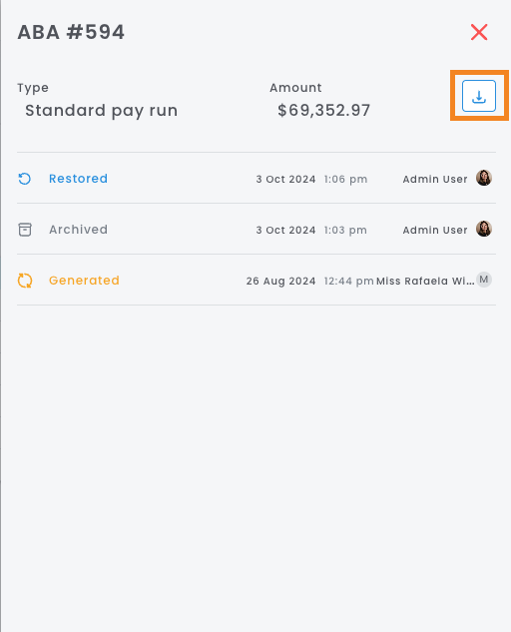The image size is (511, 632).
Task: Click the $69,352.97 amount value
Action: [x=323, y=111]
